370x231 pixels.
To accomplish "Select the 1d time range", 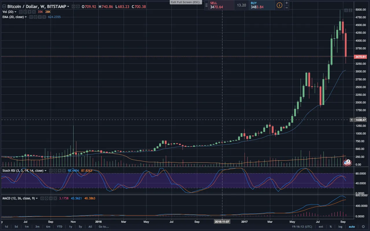I will pyautogui.click(x=6, y=227).
